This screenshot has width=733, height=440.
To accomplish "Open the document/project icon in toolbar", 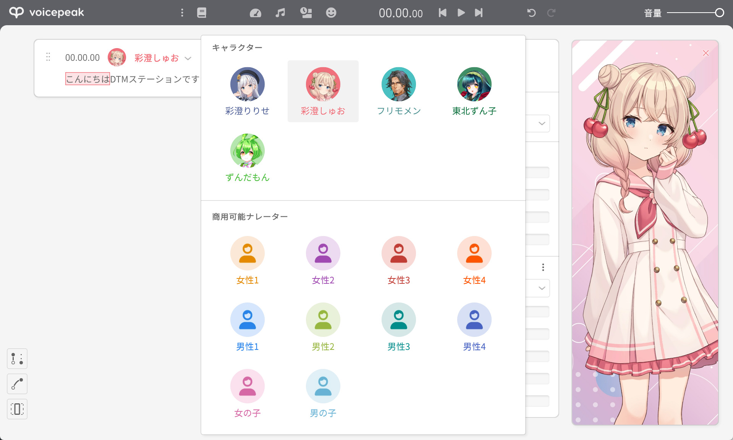I will coord(202,13).
